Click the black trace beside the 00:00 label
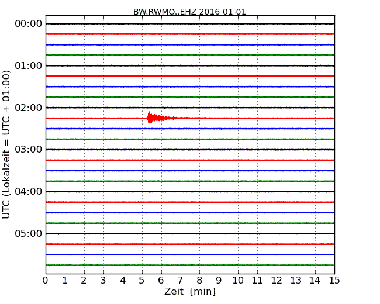This screenshot has width=380, height=304. point(190,24)
